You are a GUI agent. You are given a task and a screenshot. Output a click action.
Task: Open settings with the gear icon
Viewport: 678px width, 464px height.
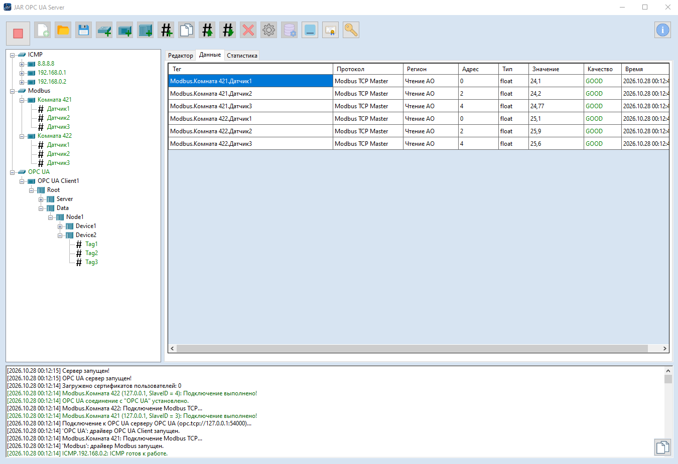(x=269, y=30)
